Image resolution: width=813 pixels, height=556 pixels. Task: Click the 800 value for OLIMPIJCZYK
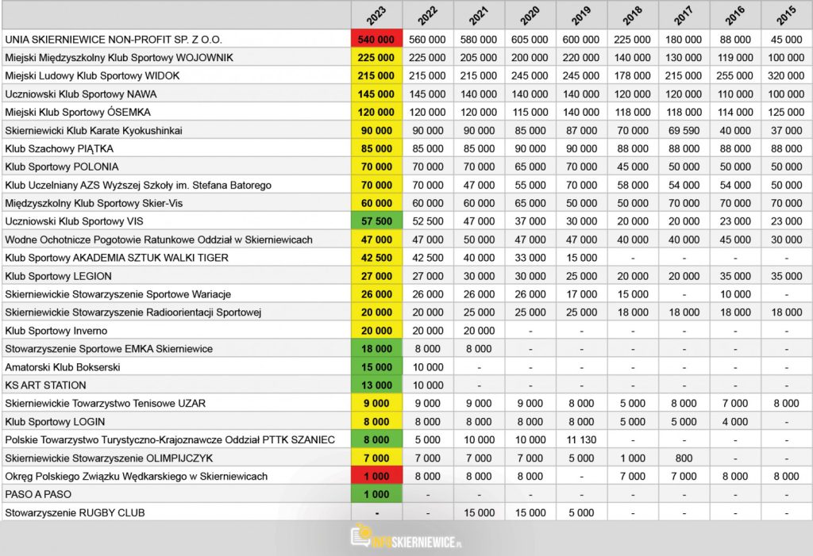coord(684,458)
